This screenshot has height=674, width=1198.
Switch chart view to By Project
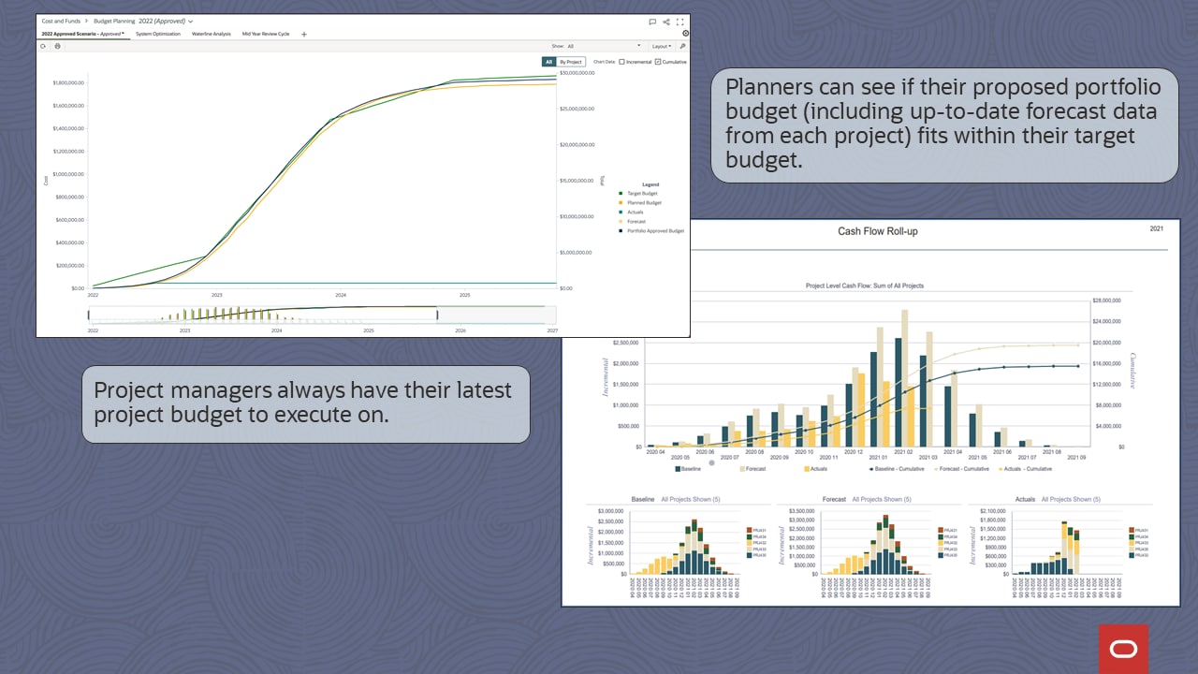(x=570, y=62)
